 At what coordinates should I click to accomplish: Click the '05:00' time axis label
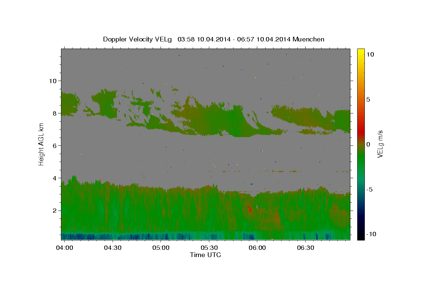point(161,248)
